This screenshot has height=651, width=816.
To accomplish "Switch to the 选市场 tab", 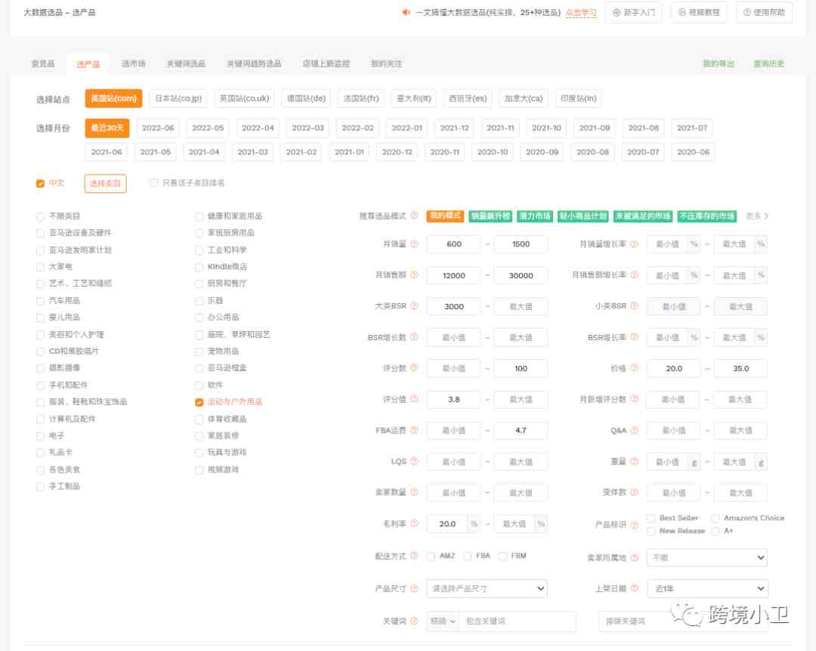I will 134,64.
